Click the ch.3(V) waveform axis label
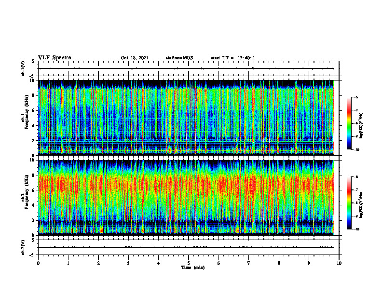 click(23, 247)
